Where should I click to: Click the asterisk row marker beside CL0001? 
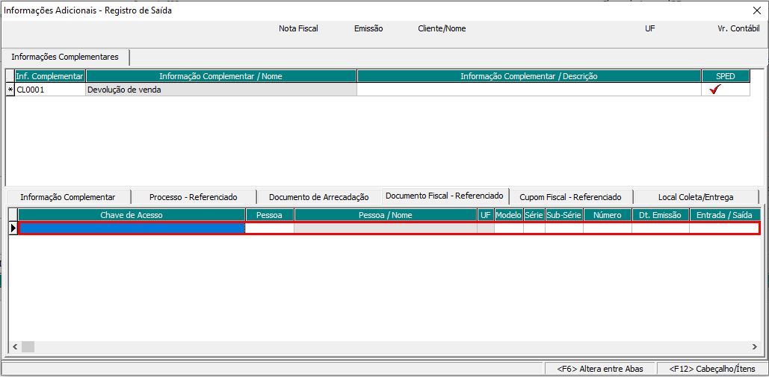tap(10, 90)
